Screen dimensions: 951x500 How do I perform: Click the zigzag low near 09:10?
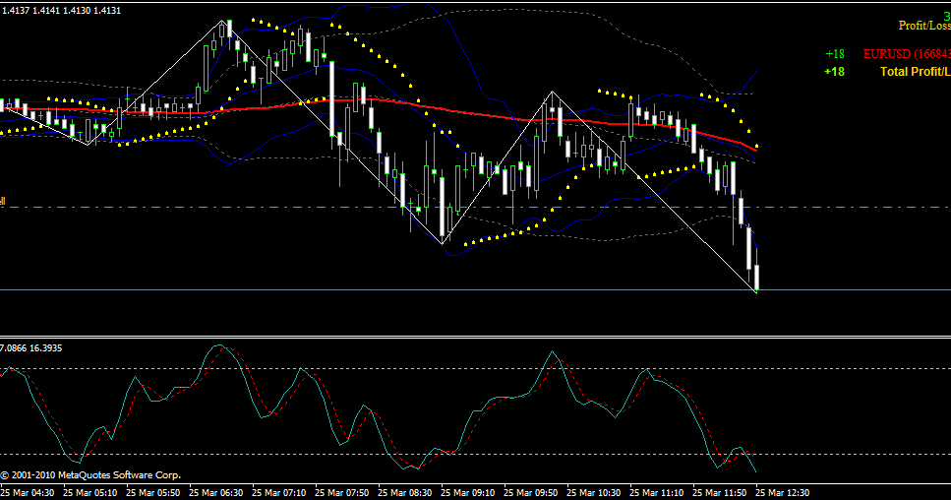pos(443,243)
